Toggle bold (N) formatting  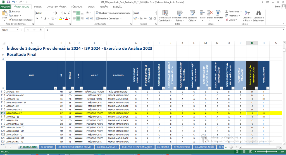(37, 19)
